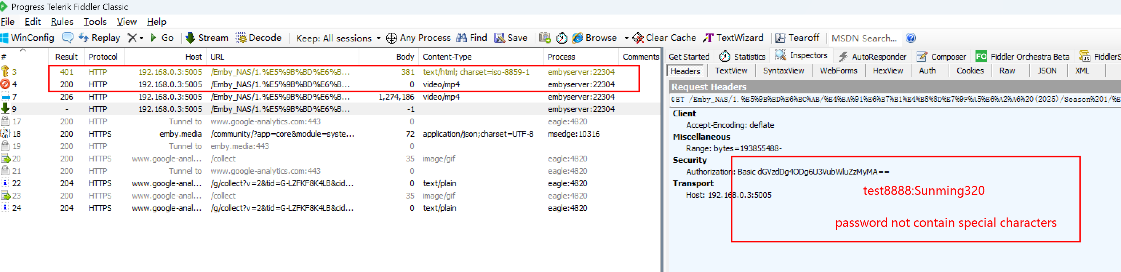
Task: Switch to the Get Started tab
Action: [689, 57]
